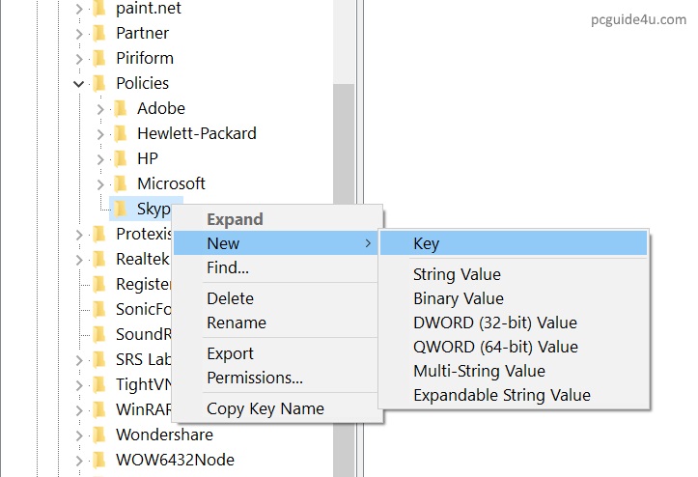Click the Microsoft folder icon
Image resolution: width=698 pixels, height=477 pixels.
pos(120,183)
